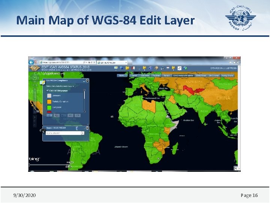This screenshot has height=203, width=270.
Task: Click the KAZAKHSTAN label on the map
Action: tap(194, 82)
